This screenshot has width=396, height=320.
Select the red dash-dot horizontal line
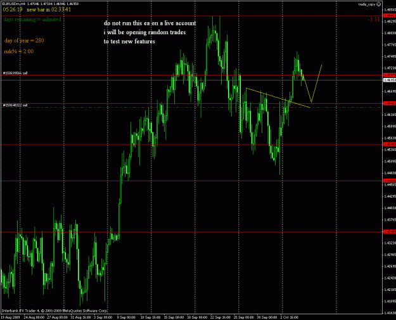coord(192,107)
